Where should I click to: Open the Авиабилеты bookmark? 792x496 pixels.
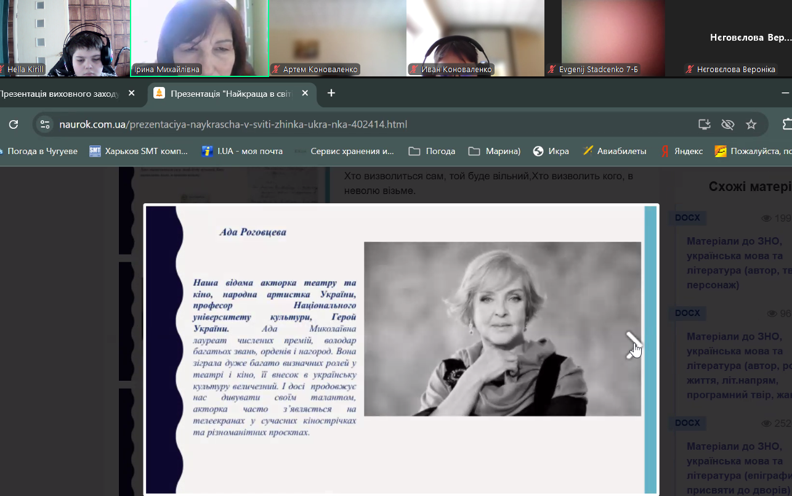tap(615, 151)
